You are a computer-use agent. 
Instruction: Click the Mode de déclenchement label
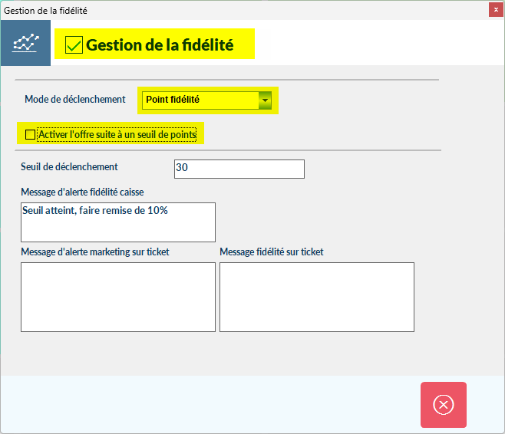[x=75, y=99]
